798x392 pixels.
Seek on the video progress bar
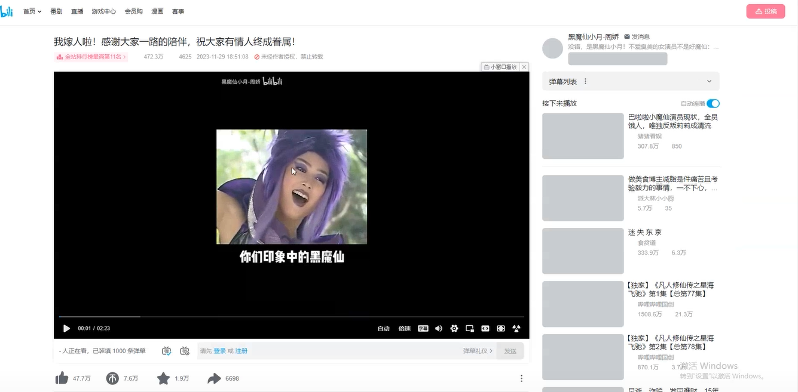tap(291, 317)
